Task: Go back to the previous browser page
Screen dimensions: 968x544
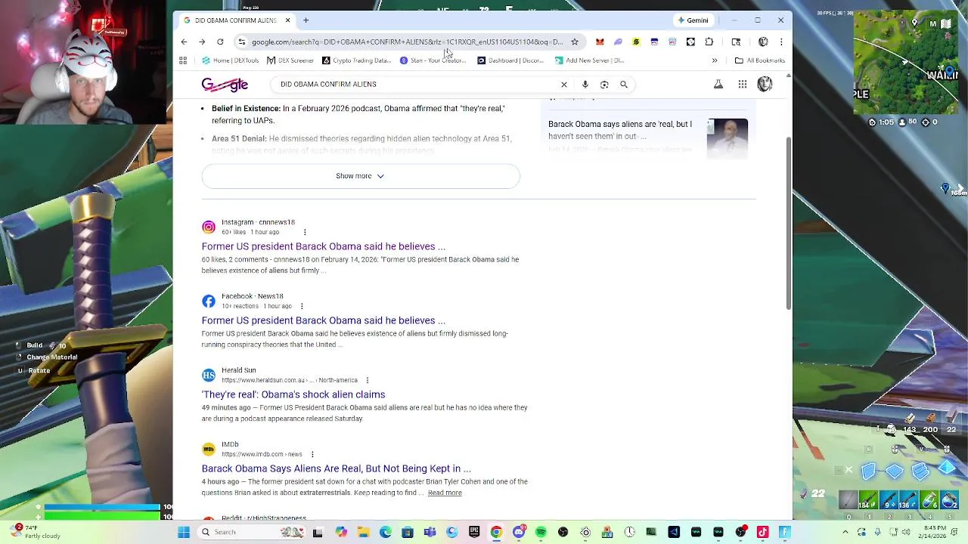Action: (184, 42)
